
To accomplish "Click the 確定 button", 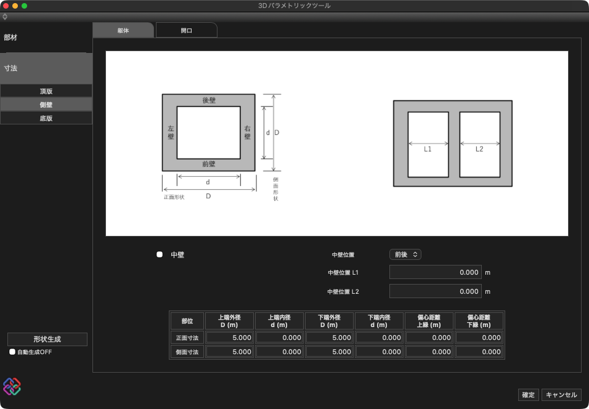I will point(528,395).
